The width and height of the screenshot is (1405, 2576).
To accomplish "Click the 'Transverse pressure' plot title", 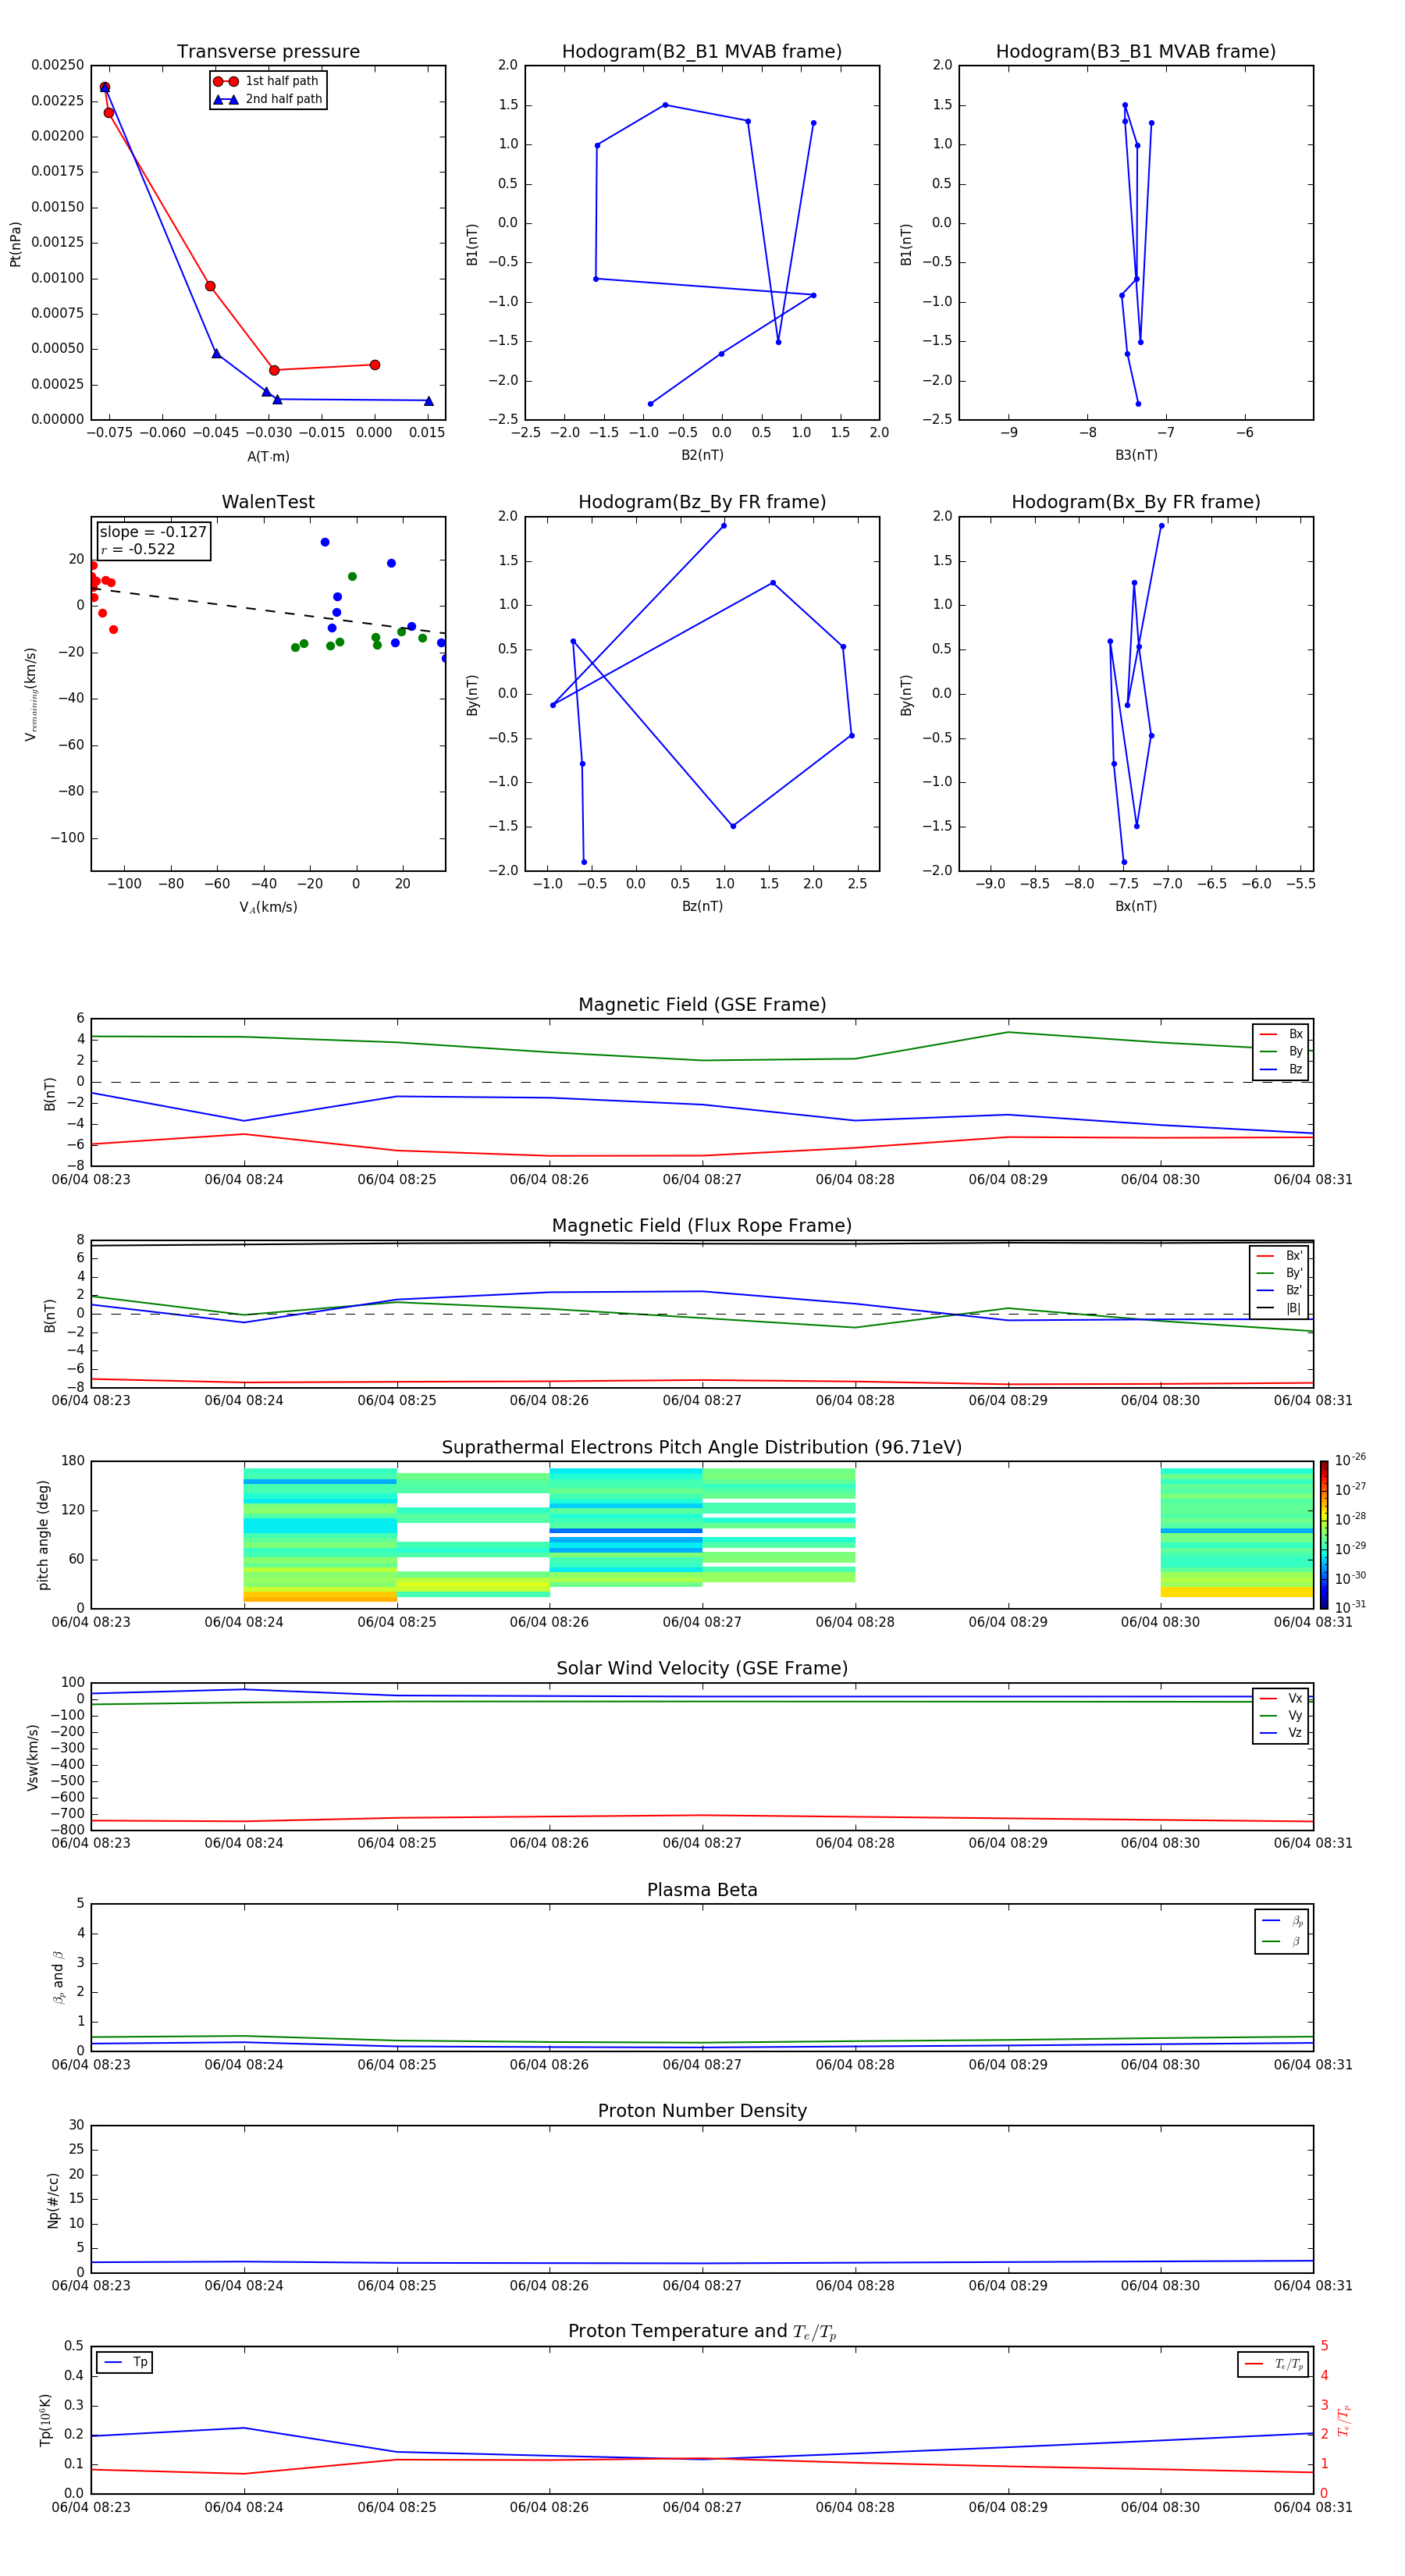I will [x=268, y=51].
